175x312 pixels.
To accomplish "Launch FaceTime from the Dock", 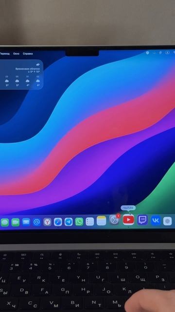I will pos(15,222).
